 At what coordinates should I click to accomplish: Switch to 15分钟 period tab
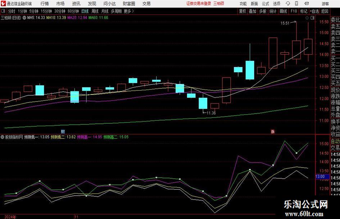click(46, 11)
